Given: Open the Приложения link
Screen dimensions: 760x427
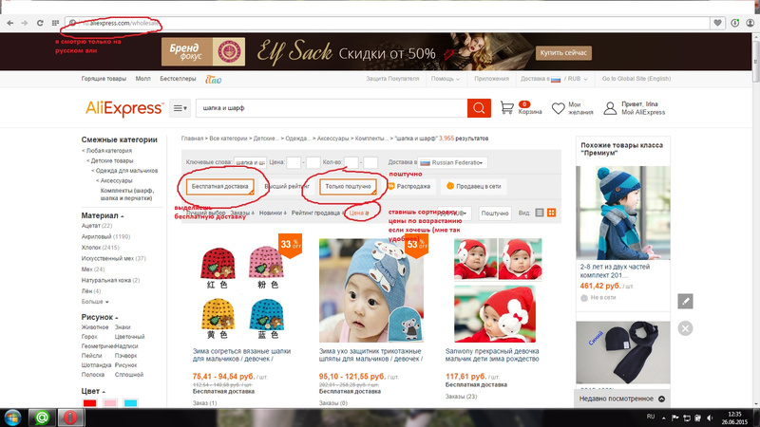Looking at the screenshot, I should [491, 79].
